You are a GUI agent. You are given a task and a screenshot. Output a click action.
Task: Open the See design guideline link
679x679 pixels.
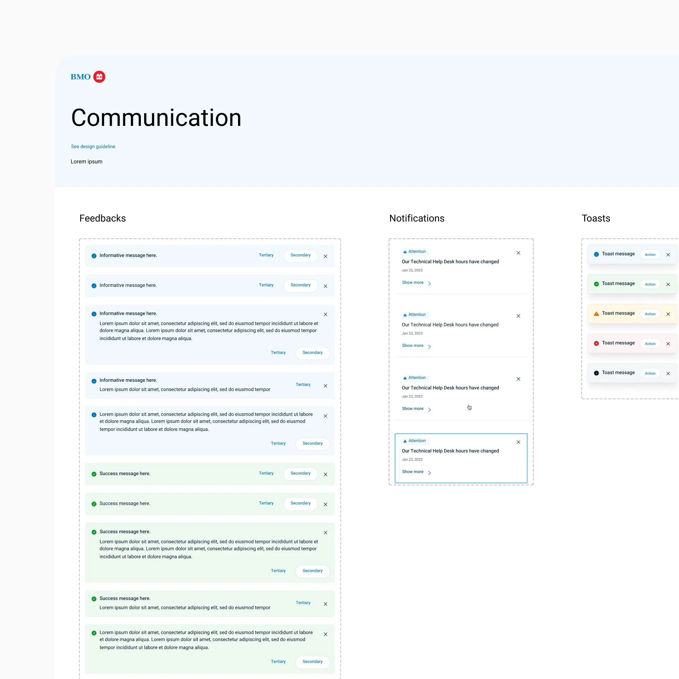[93, 147]
